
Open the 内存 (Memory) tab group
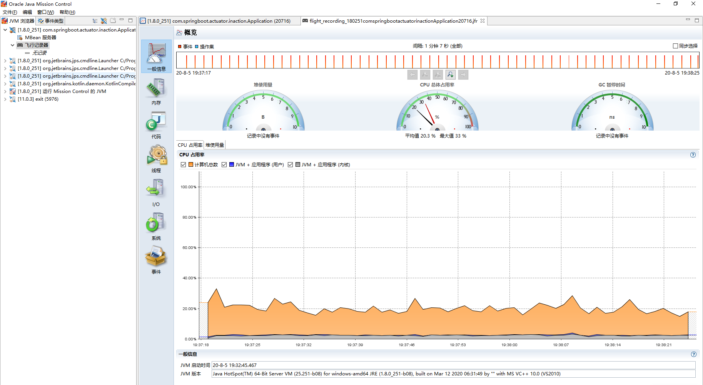(x=156, y=91)
